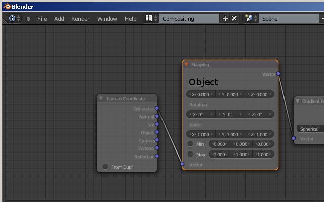
Task: Enable the From Dupli checkbox
Action: [x=105, y=167]
